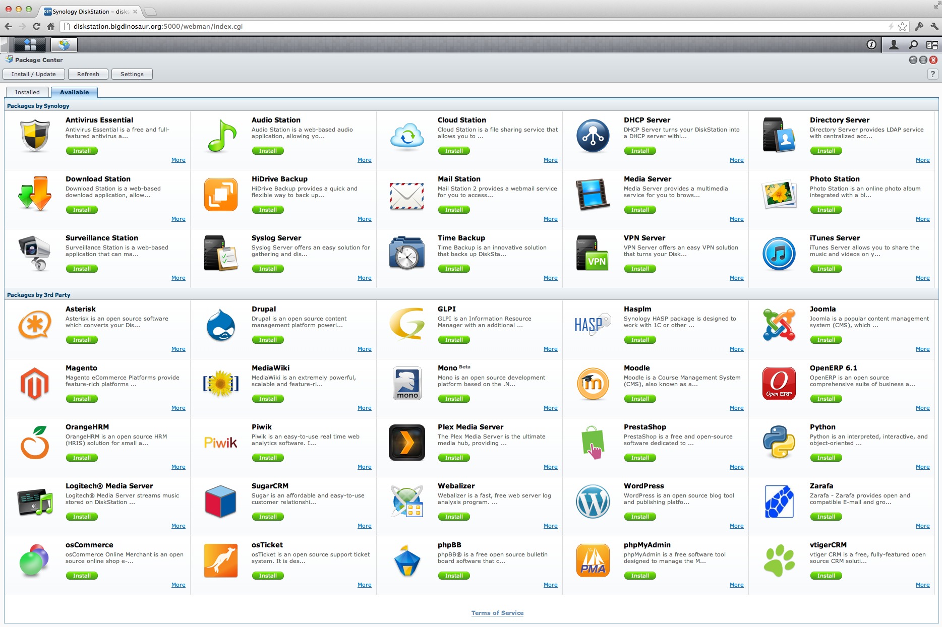Reload the page with browser refresh icon
The width and height of the screenshot is (942, 627).
coord(36,26)
